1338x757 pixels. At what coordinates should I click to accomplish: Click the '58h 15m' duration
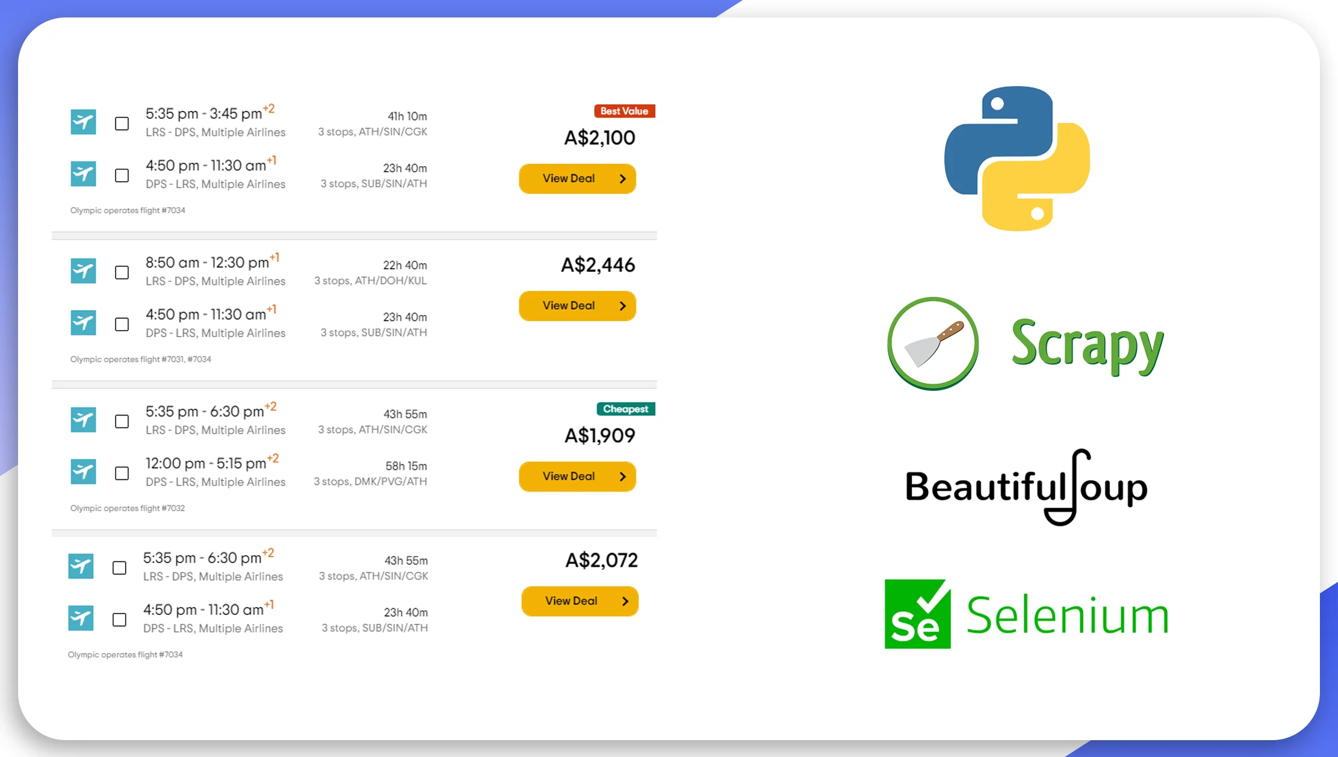point(406,466)
